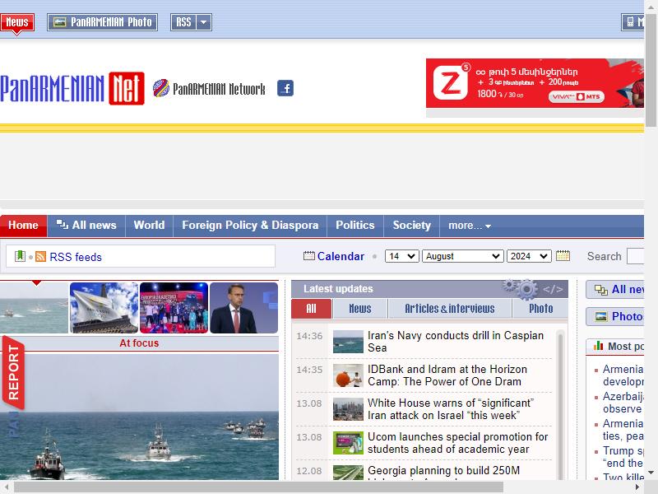Click the Iran Navy drill news thumbnail

(x=348, y=342)
